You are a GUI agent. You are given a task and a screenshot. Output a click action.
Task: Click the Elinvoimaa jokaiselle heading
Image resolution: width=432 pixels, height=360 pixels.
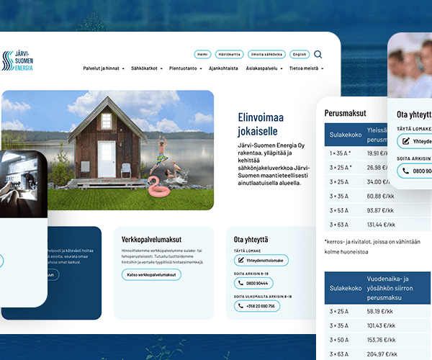[261, 125]
